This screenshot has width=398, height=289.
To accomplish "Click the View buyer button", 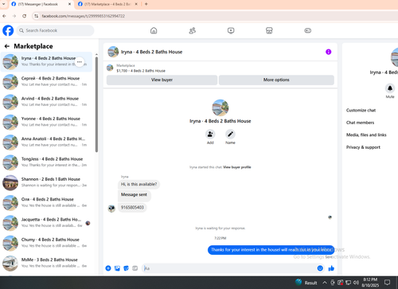I will [162, 80].
